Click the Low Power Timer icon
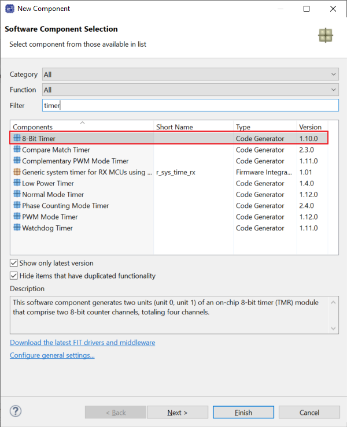Screen dimensions: 347x427 (17, 183)
